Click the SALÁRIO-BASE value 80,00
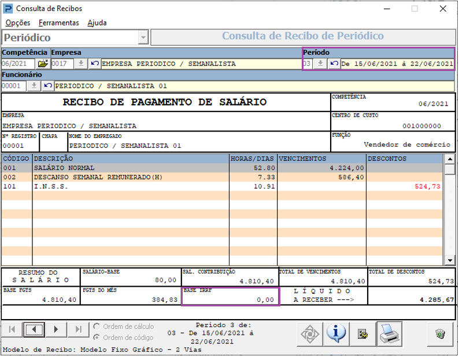 [x=166, y=280]
